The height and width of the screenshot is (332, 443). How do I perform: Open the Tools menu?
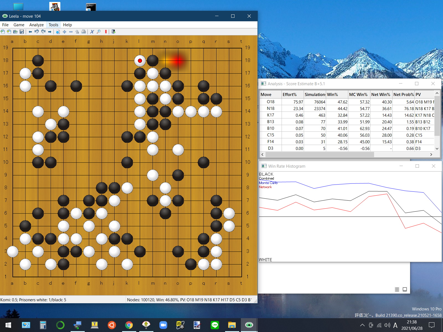tap(53, 25)
